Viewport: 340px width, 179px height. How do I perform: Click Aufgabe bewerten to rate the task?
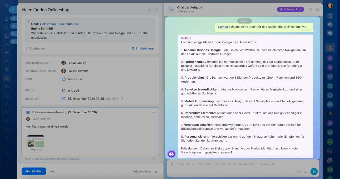144,171
